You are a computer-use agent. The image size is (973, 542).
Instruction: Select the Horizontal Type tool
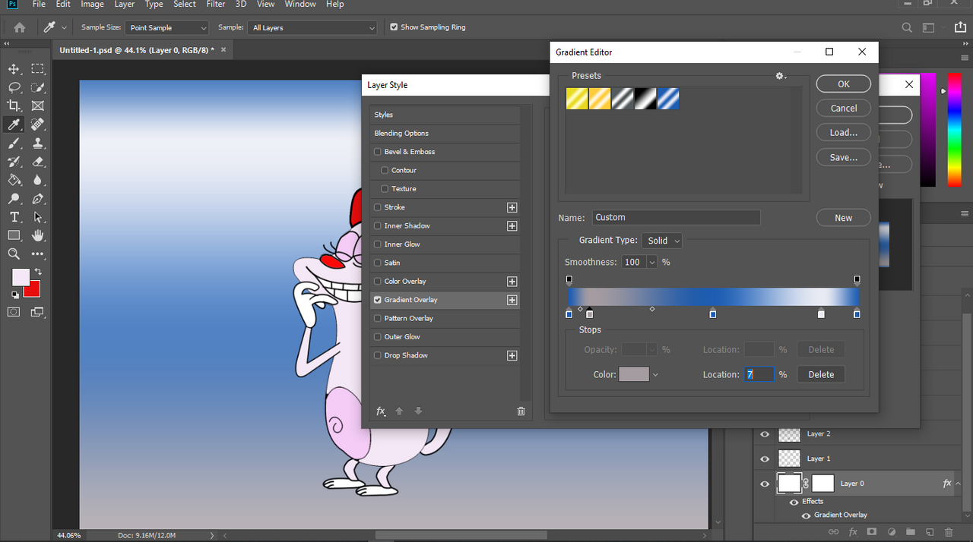coord(14,217)
